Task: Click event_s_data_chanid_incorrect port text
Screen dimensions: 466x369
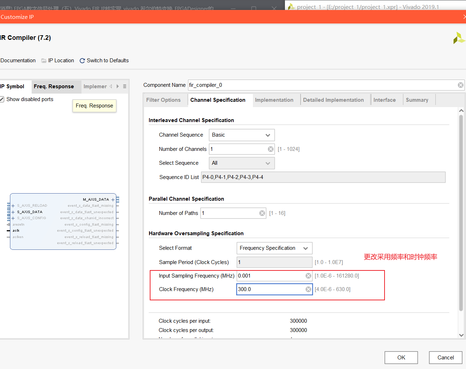Action: coord(87,218)
